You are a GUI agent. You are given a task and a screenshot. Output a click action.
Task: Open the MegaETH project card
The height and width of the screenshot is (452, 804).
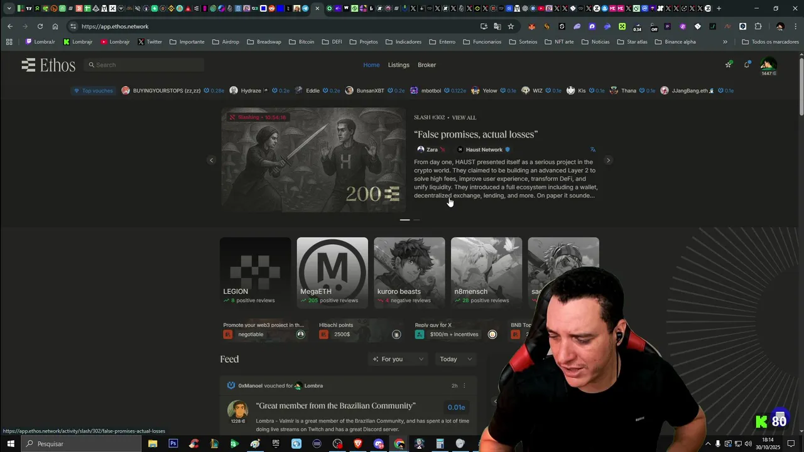[x=332, y=273]
